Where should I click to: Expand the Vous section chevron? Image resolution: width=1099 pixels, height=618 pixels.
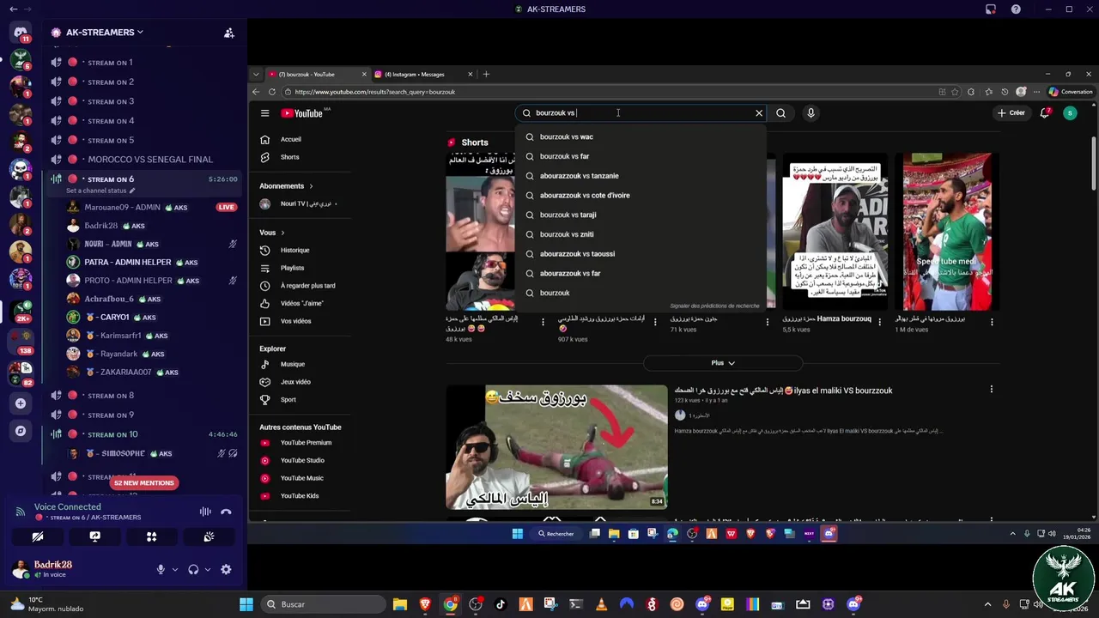(x=282, y=233)
